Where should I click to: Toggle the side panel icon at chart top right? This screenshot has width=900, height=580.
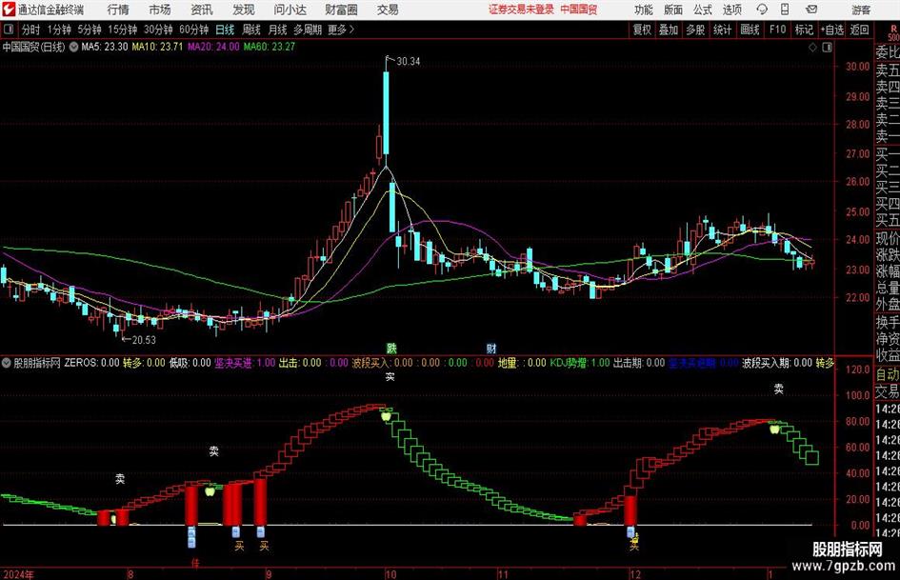[827, 48]
